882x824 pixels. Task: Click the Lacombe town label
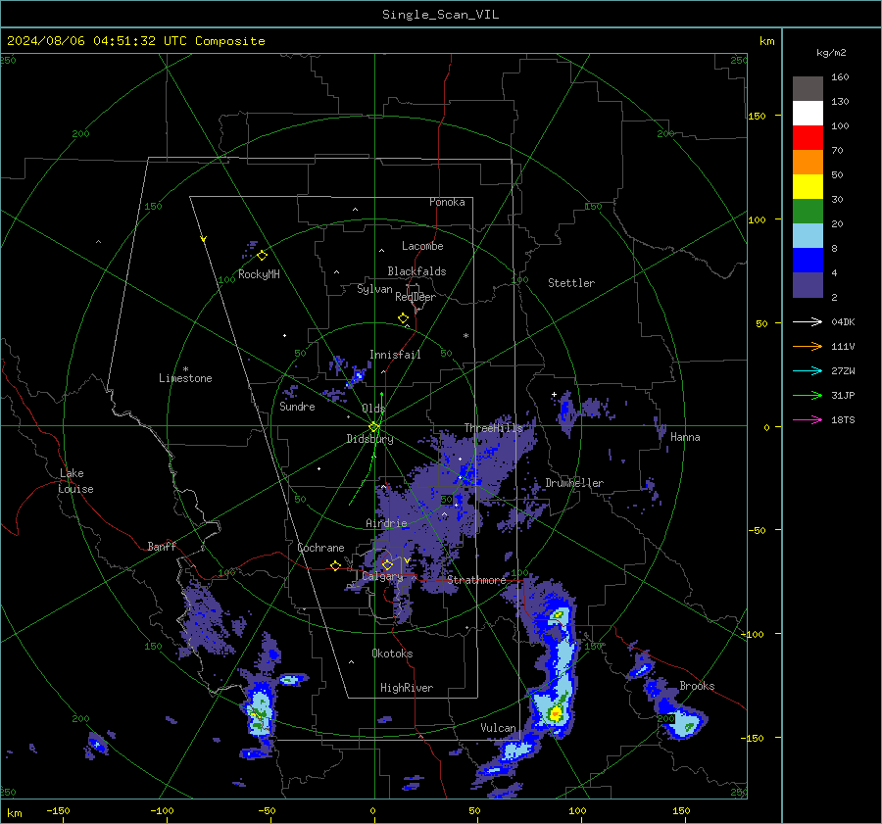click(422, 246)
